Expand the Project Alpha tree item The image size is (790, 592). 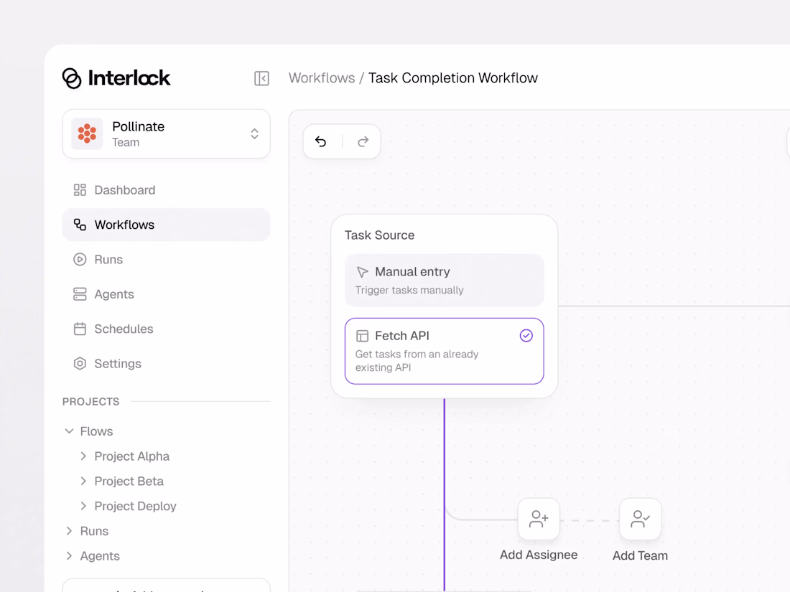[x=83, y=456]
